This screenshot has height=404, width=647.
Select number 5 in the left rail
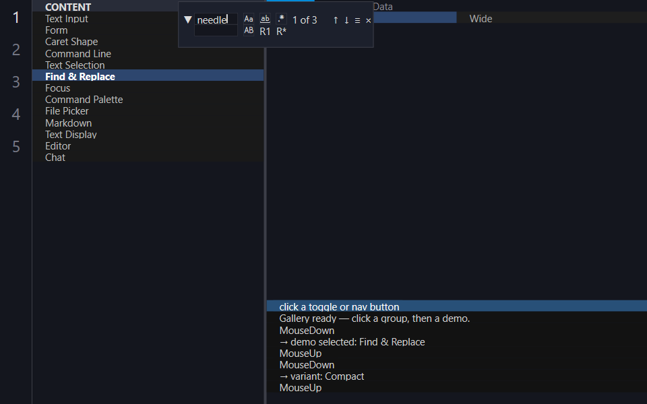click(16, 146)
